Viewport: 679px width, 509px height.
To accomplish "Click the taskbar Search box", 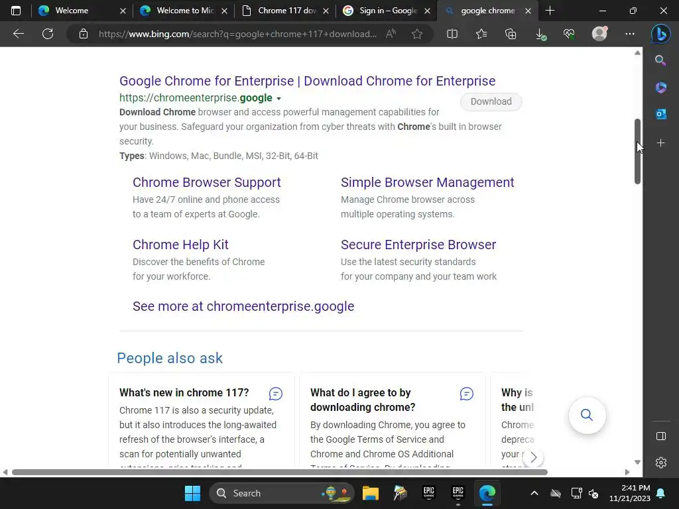I will 281,493.
